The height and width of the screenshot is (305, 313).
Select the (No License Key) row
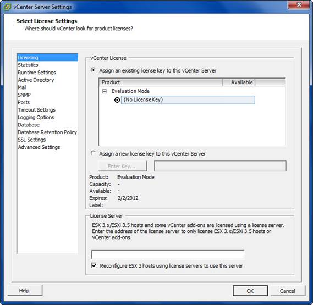click(x=188, y=100)
